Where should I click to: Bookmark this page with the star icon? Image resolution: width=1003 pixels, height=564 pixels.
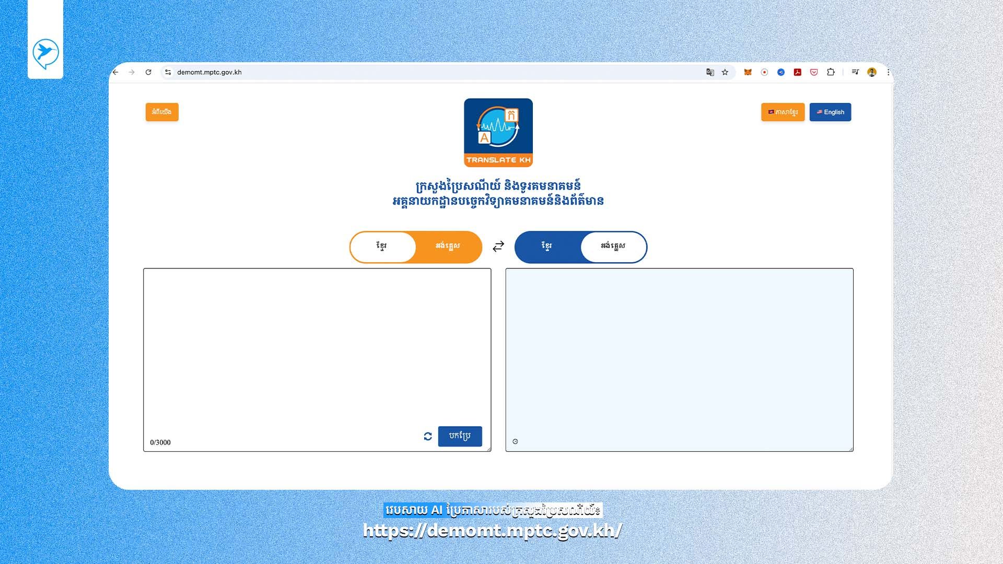pyautogui.click(x=725, y=72)
